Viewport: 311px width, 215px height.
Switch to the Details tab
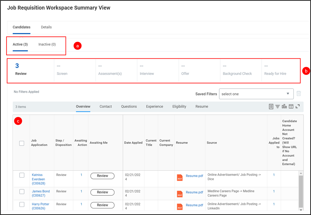[x=46, y=27]
